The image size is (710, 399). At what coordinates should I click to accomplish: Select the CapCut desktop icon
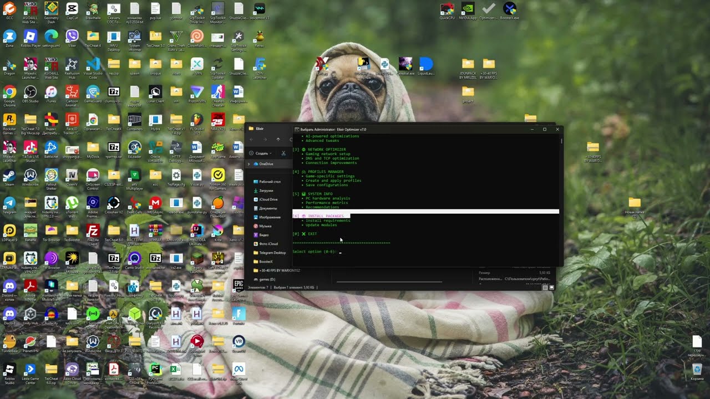pyautogui.click(x=72, y=11)
